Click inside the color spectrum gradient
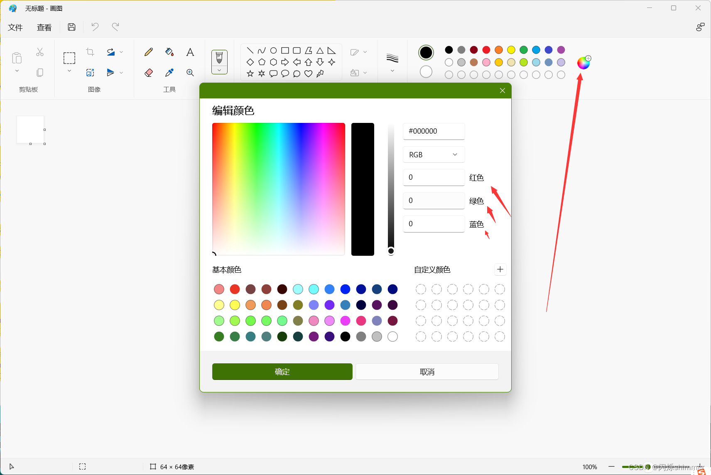This screenshot has height=475, width=711. [279, 189]
